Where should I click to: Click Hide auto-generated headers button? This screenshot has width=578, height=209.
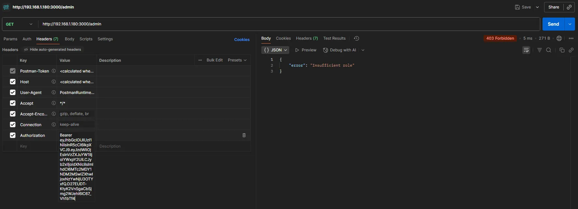53,49
